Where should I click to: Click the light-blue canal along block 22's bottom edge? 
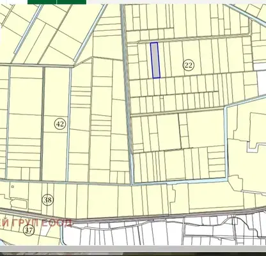pyautogui.click(x=179, y=181)
